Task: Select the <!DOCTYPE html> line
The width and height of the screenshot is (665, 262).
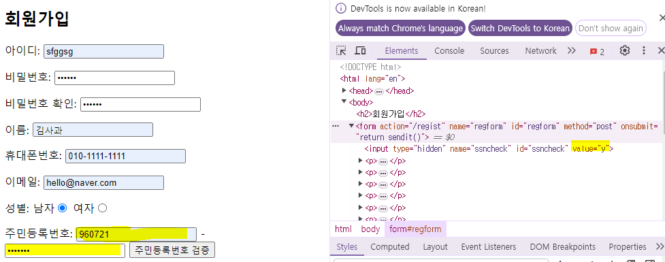Action: 370,67
